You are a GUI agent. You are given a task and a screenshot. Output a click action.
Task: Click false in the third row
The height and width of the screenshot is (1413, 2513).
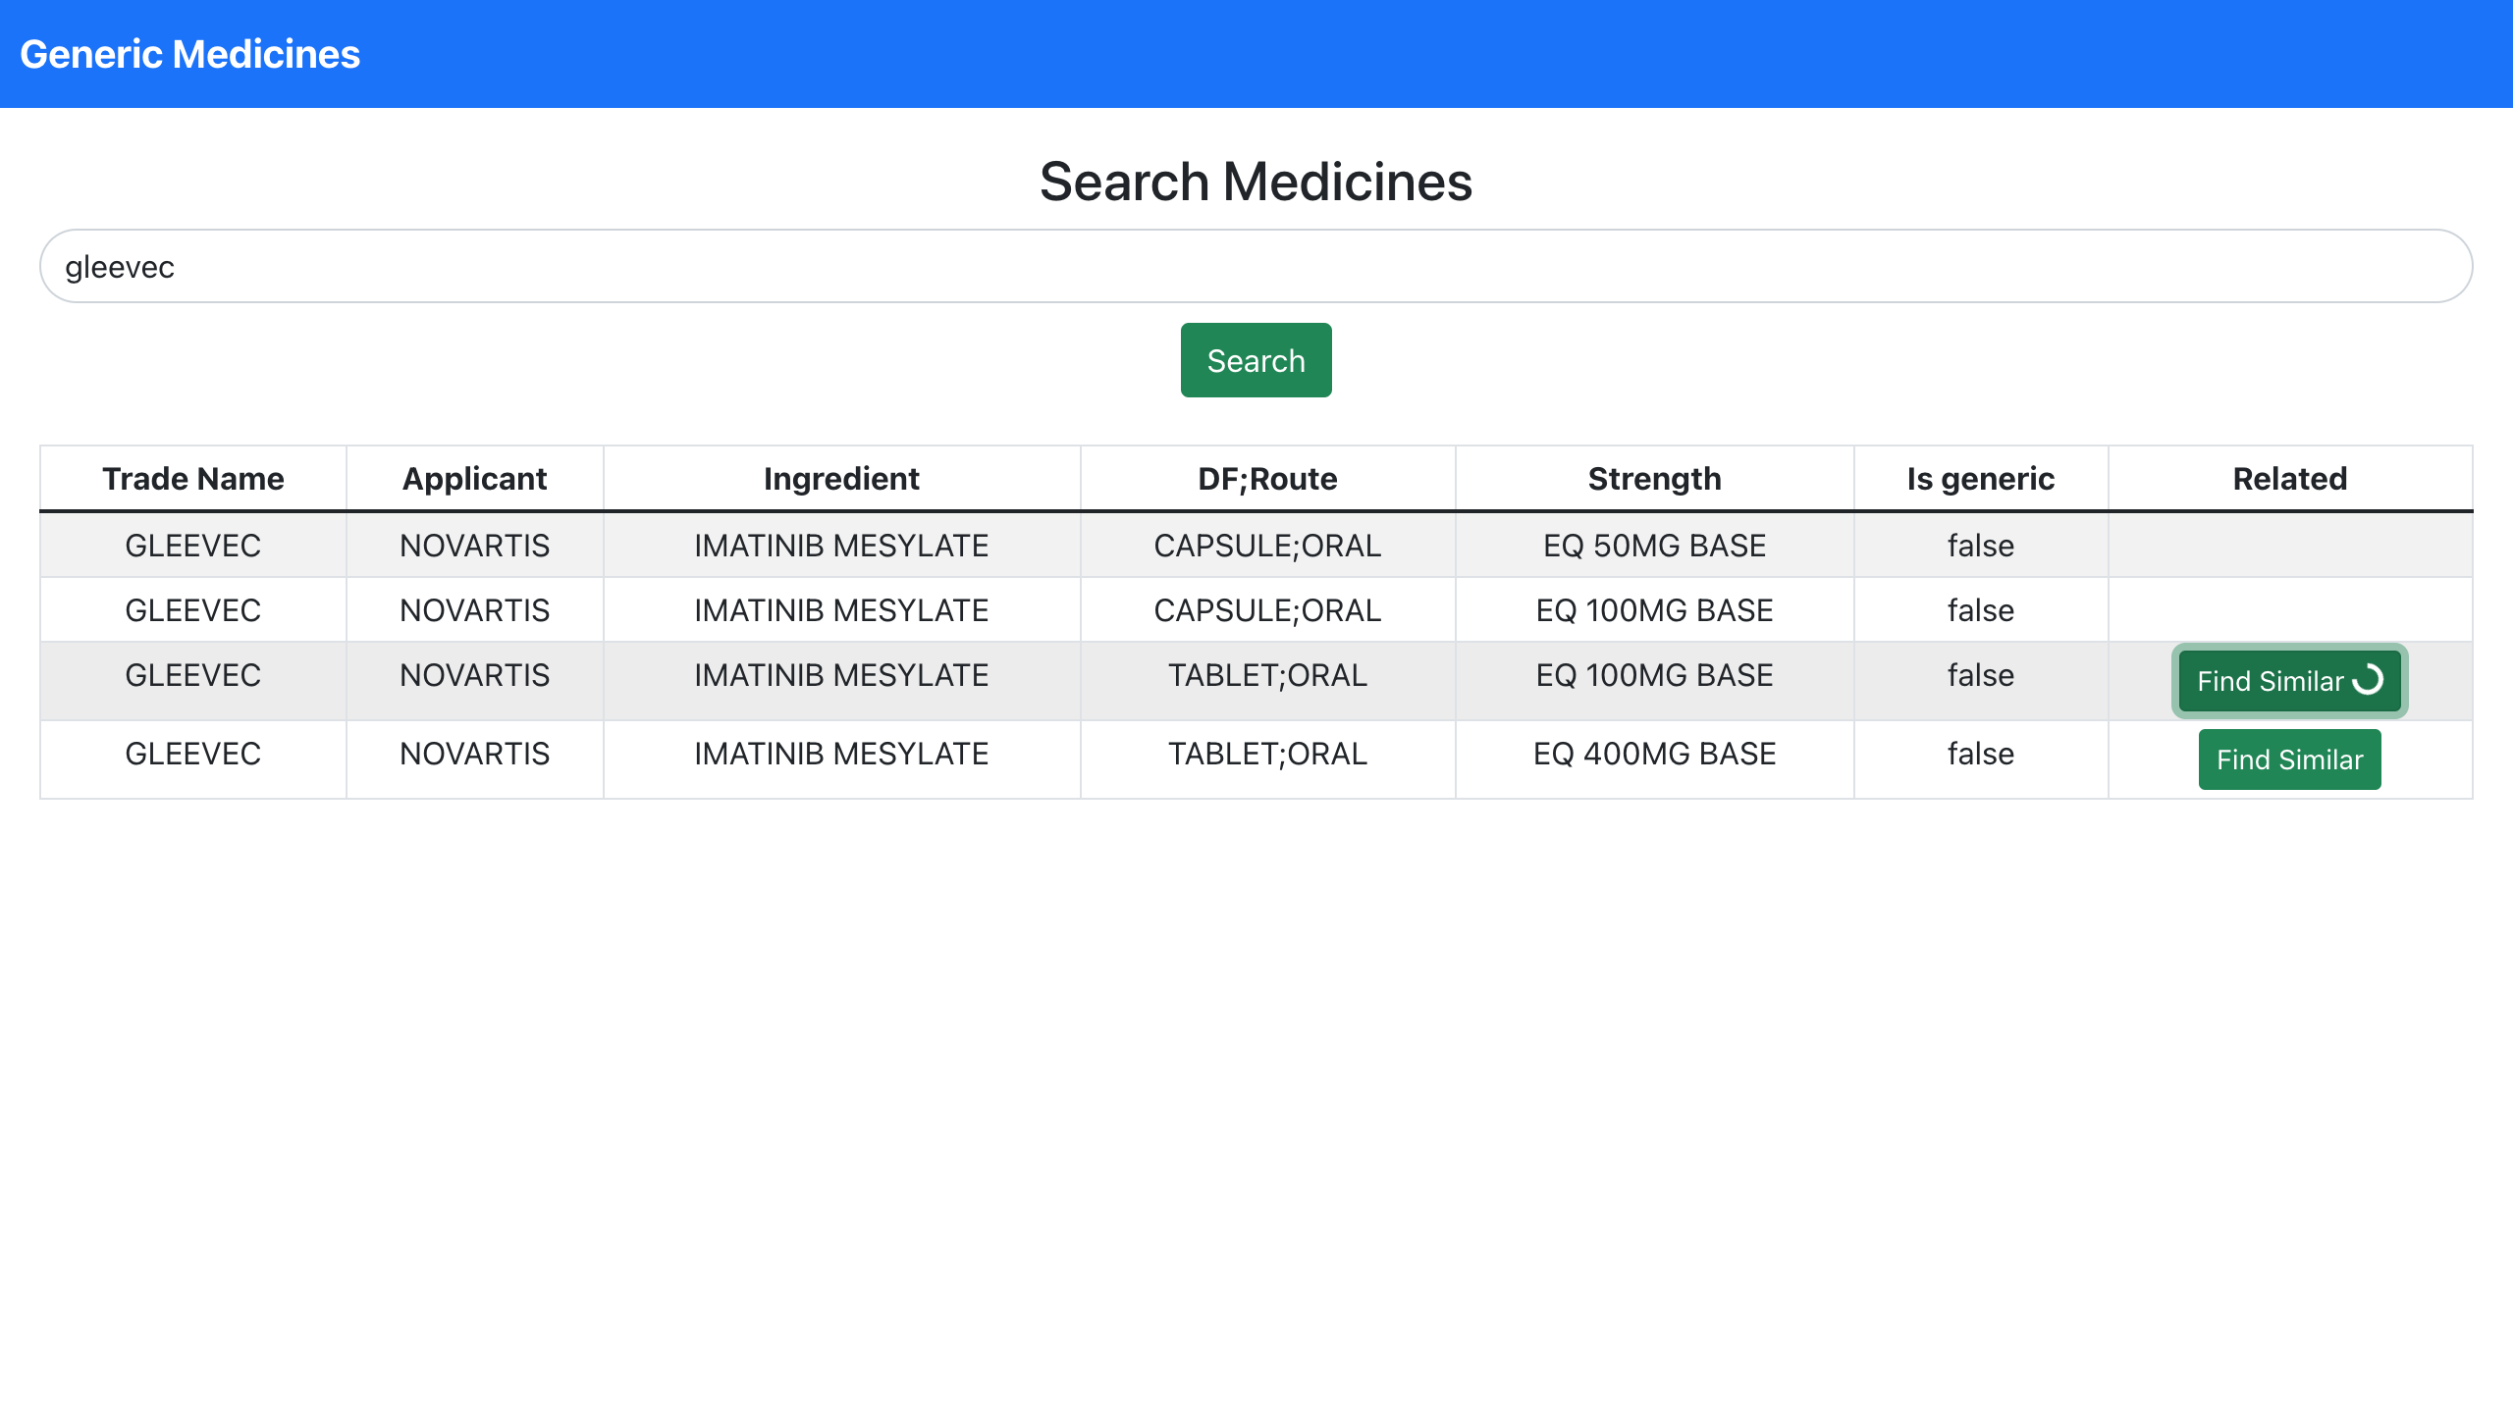click(1980, 675)
